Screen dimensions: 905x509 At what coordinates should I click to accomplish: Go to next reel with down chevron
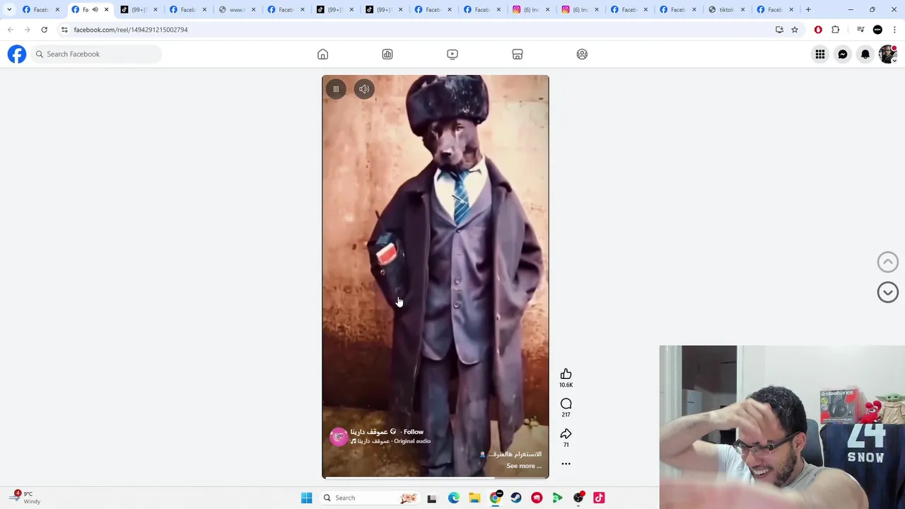coord(887,293)
